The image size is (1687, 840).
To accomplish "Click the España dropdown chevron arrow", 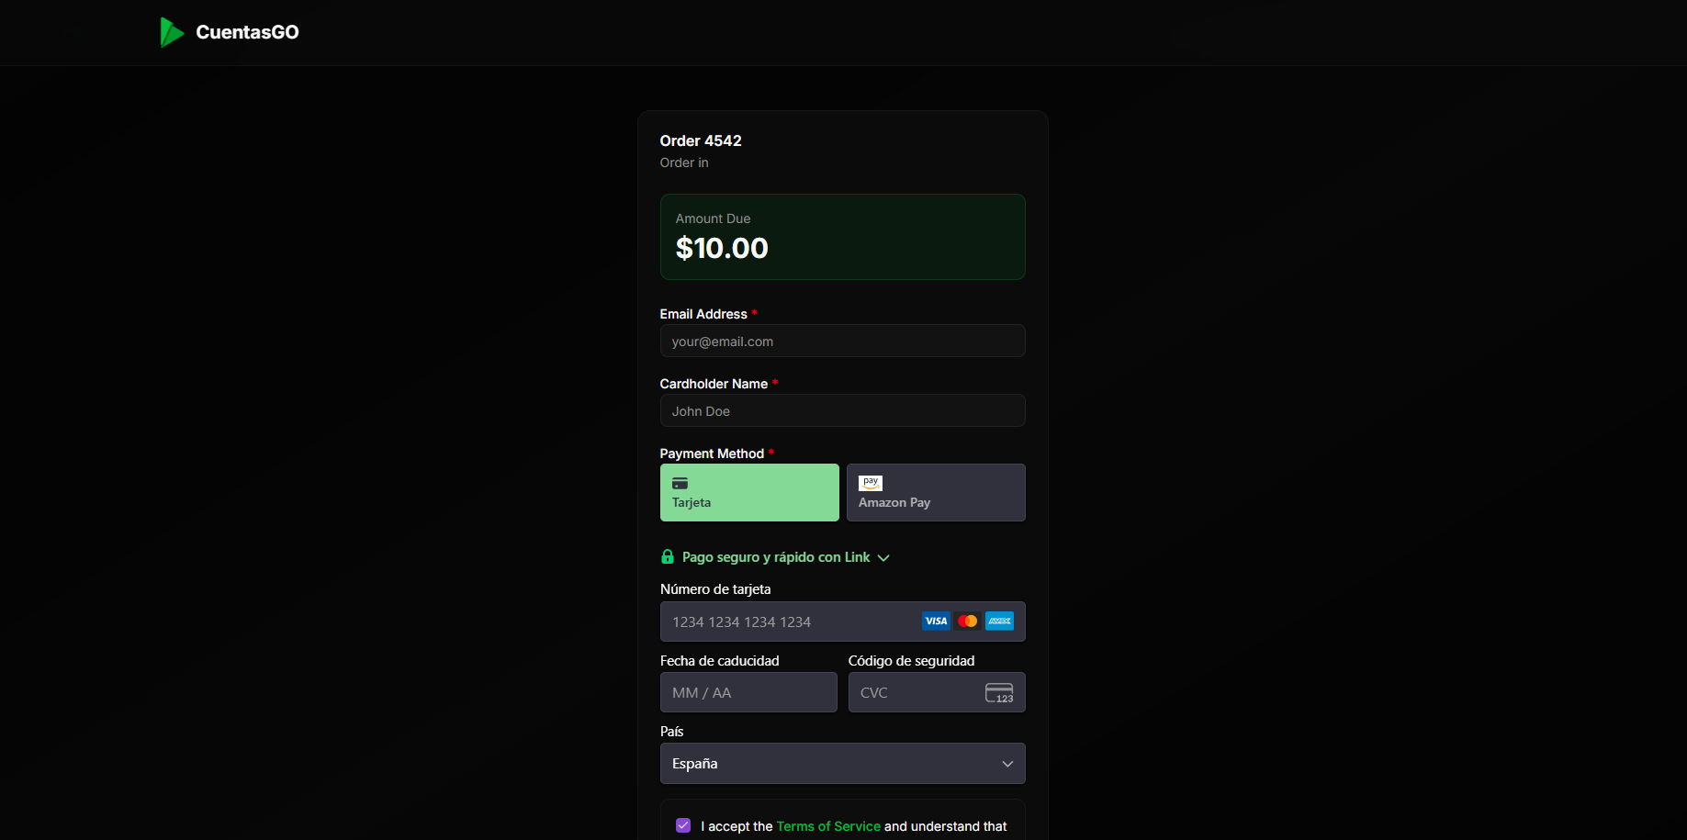I will [x=1007, y=764].
